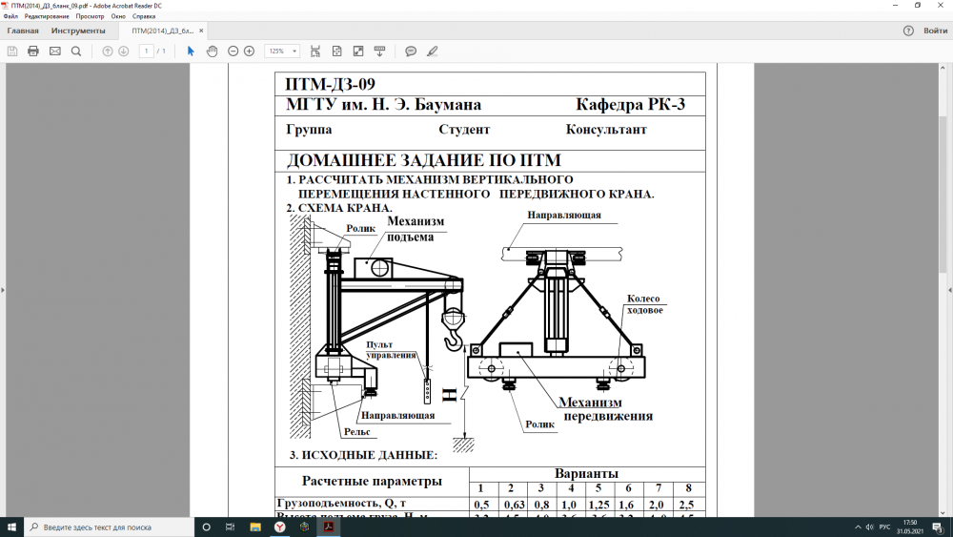Image resolution: width=953 pixels, height=537 pixels.
Task: Open the Справка menu
Action: tap(144, 16)
